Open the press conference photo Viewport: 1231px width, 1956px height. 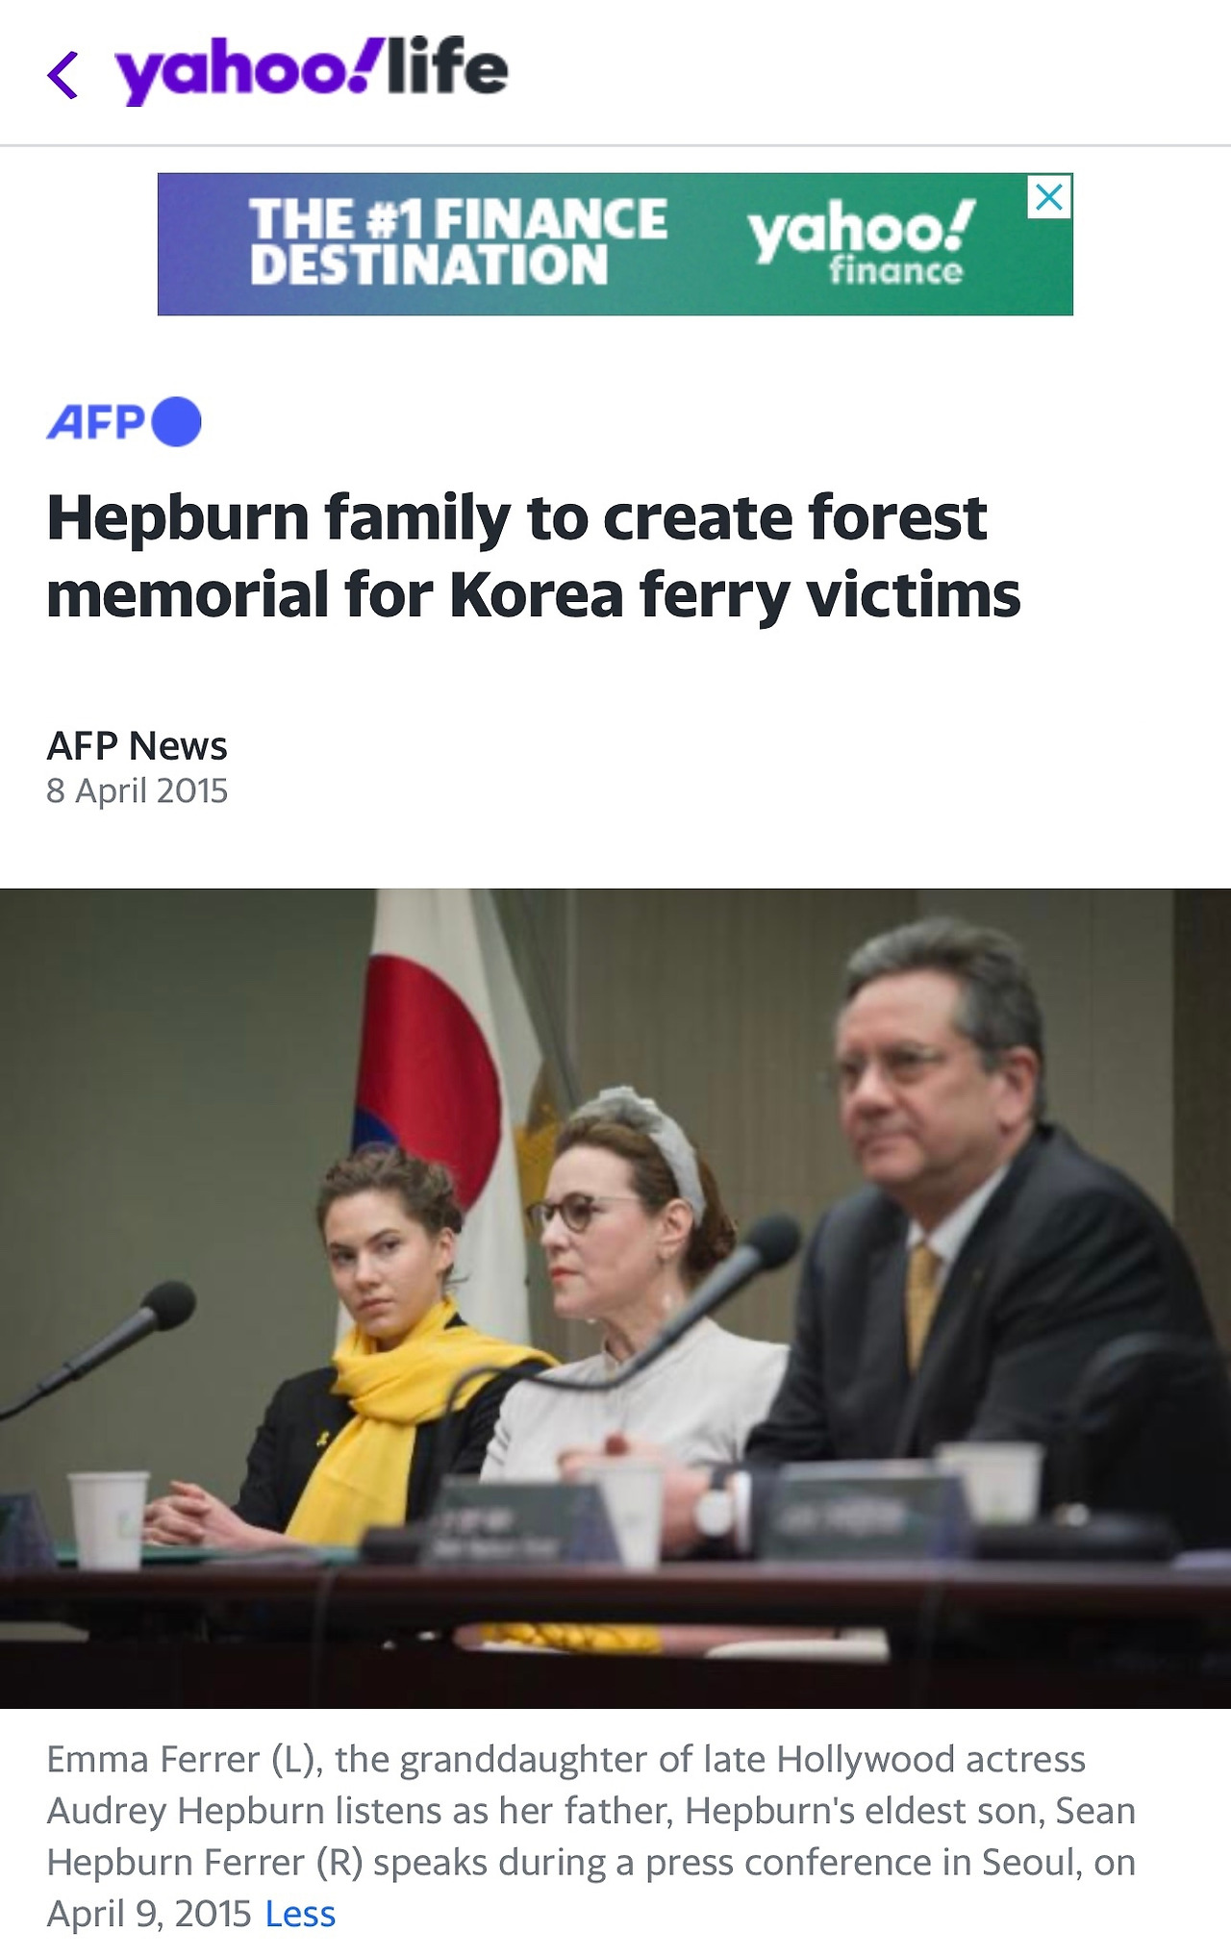[x=615, y=1298]
